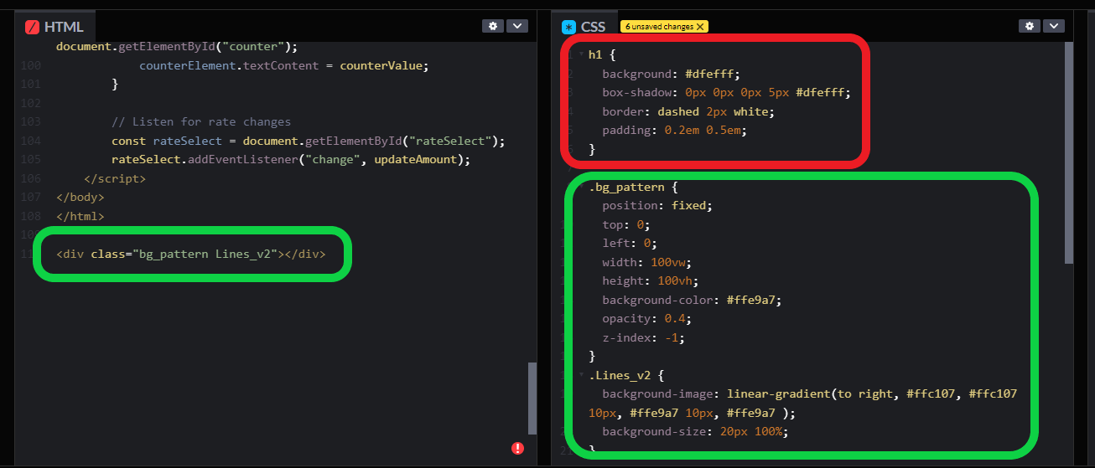The width and height of the screenshot is (1095, 468).
Task: Click the 'position: fixed;' line
Action: tap(657, 205)
